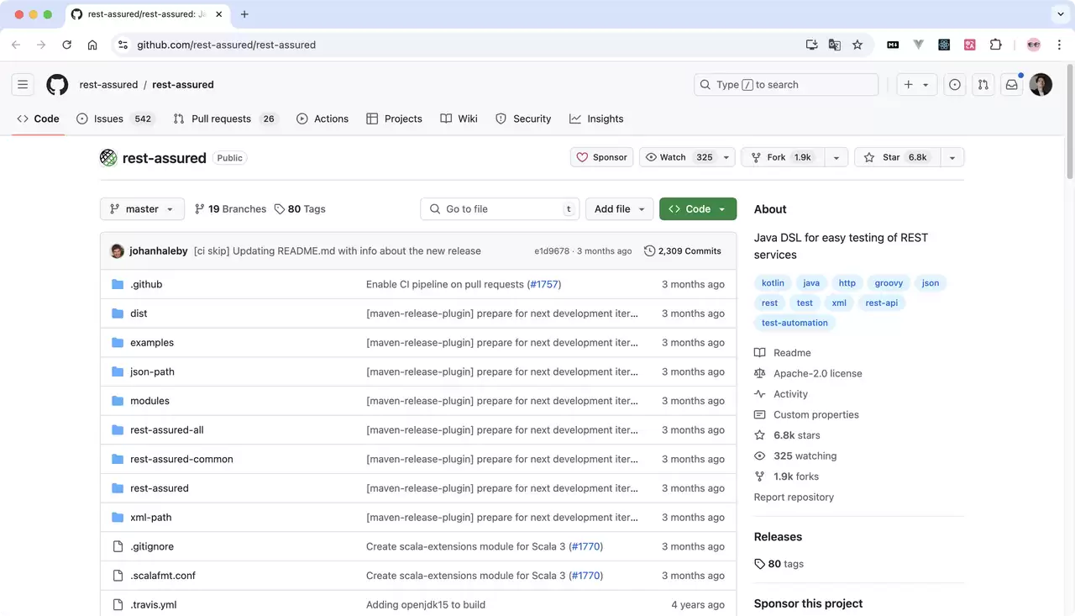The height and width of the screenshot is (616, 1075).
Task: Open browser extensions puzzle icon
Action: coord(996,45)
